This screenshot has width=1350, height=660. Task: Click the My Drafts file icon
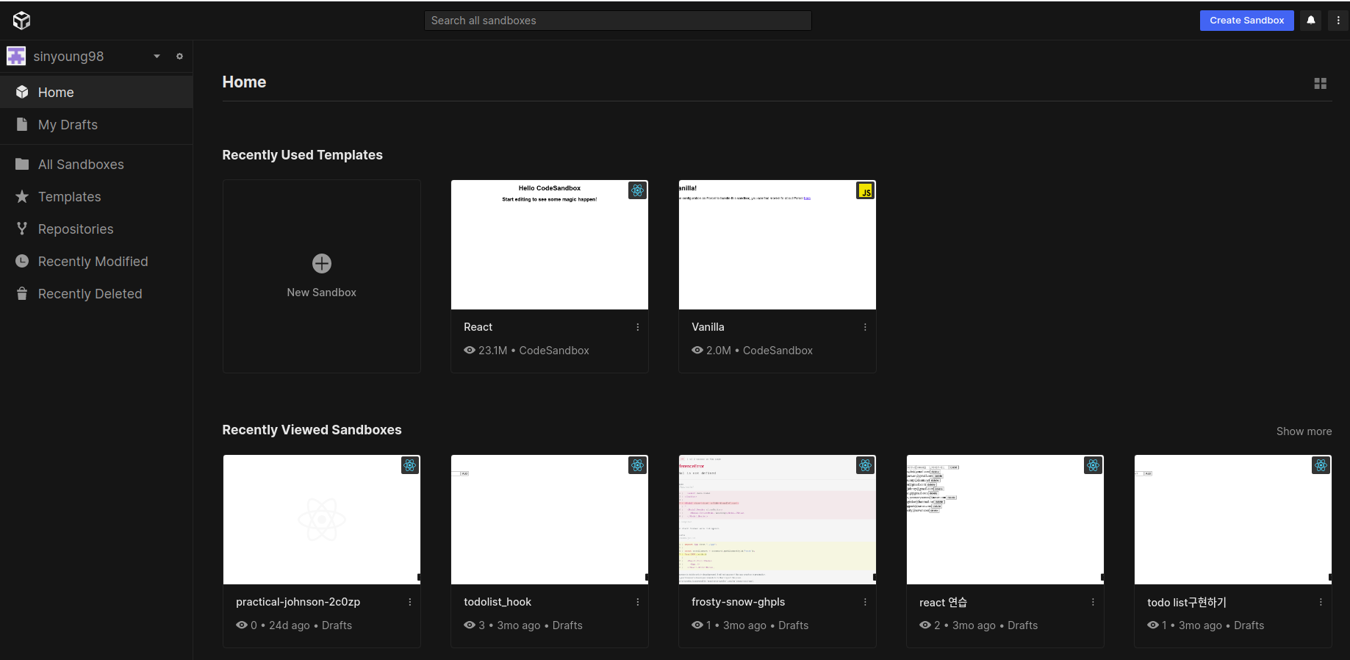tap(22, 124)
